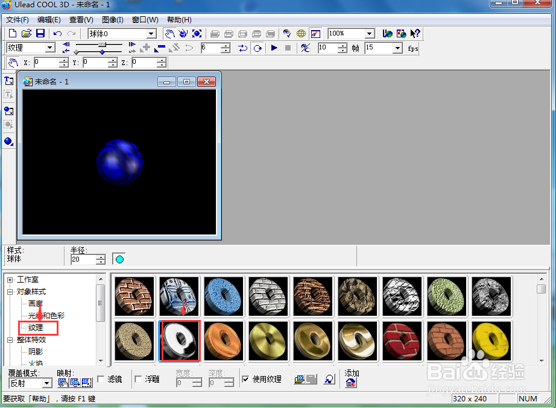556x408 pixels.
Task: Collapse the 整体特效 tree node
Action: (10, 340)
